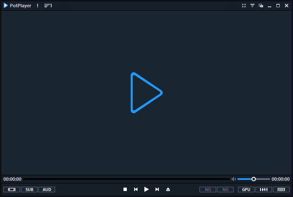
Task: Skip to the previous track
Action: point(136,189)
